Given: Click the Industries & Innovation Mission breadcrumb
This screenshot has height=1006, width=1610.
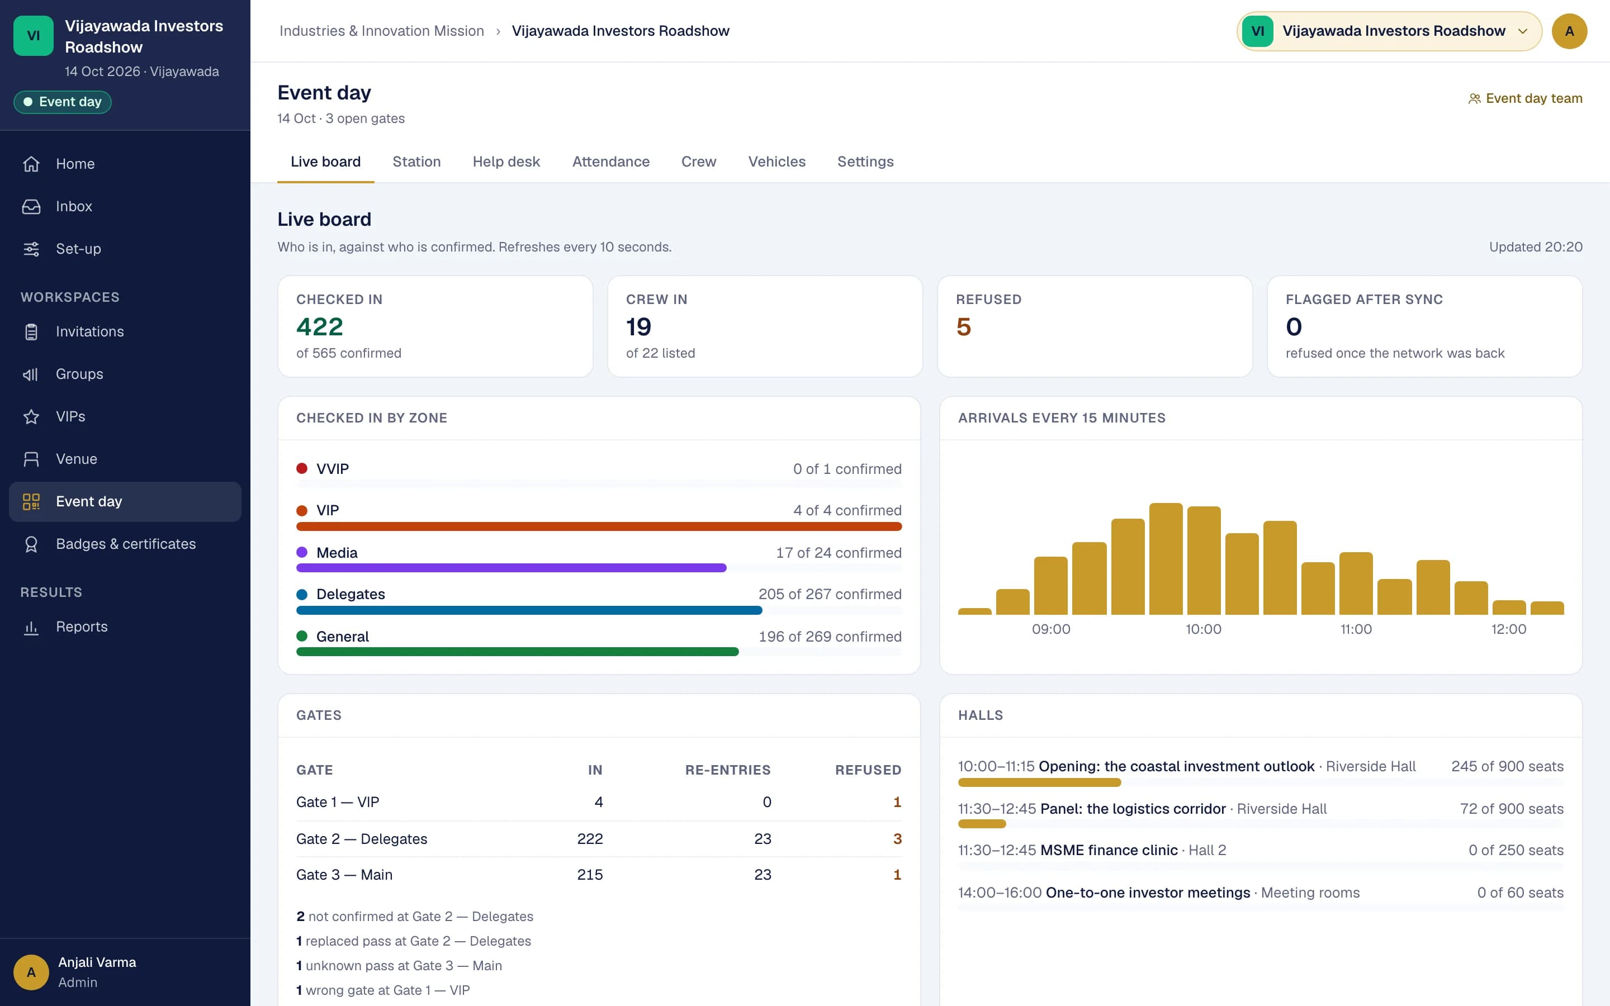Looking at the screenshot, I should (382, 31).
